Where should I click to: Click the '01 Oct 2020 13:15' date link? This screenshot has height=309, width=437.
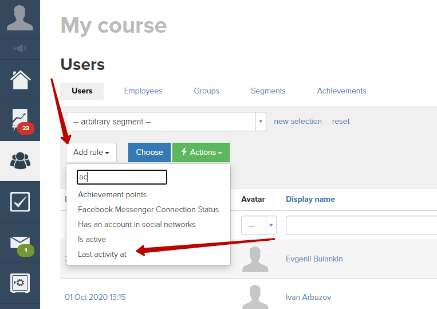click(95, 298)
